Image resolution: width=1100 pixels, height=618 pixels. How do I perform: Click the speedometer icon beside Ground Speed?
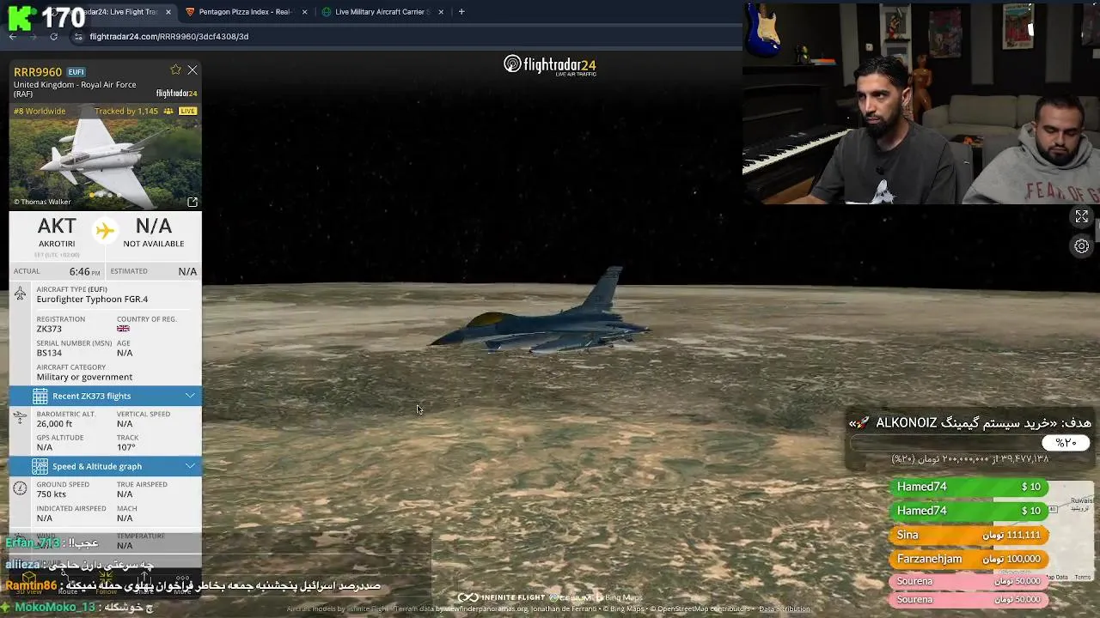(x=20, y=488)
